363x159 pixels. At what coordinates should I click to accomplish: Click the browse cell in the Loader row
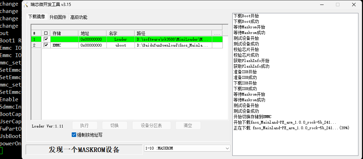[217, 39]
